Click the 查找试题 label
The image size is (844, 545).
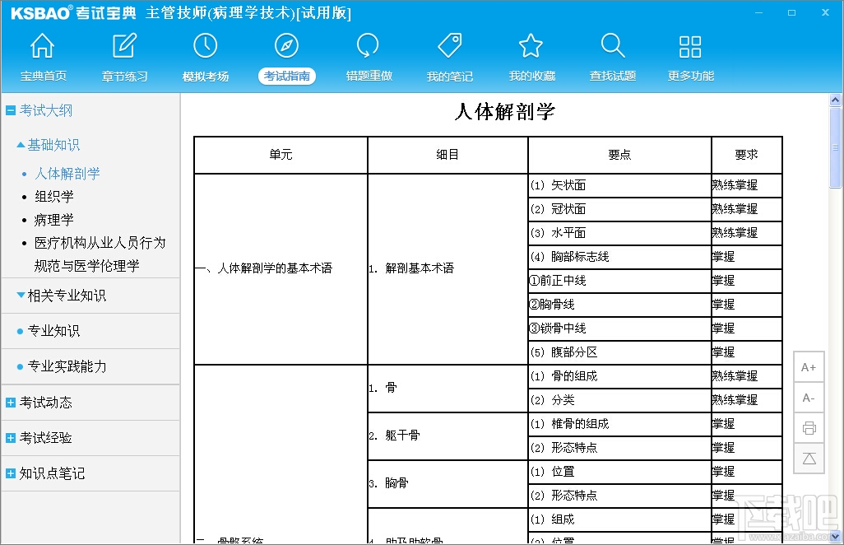click(613, 76)
